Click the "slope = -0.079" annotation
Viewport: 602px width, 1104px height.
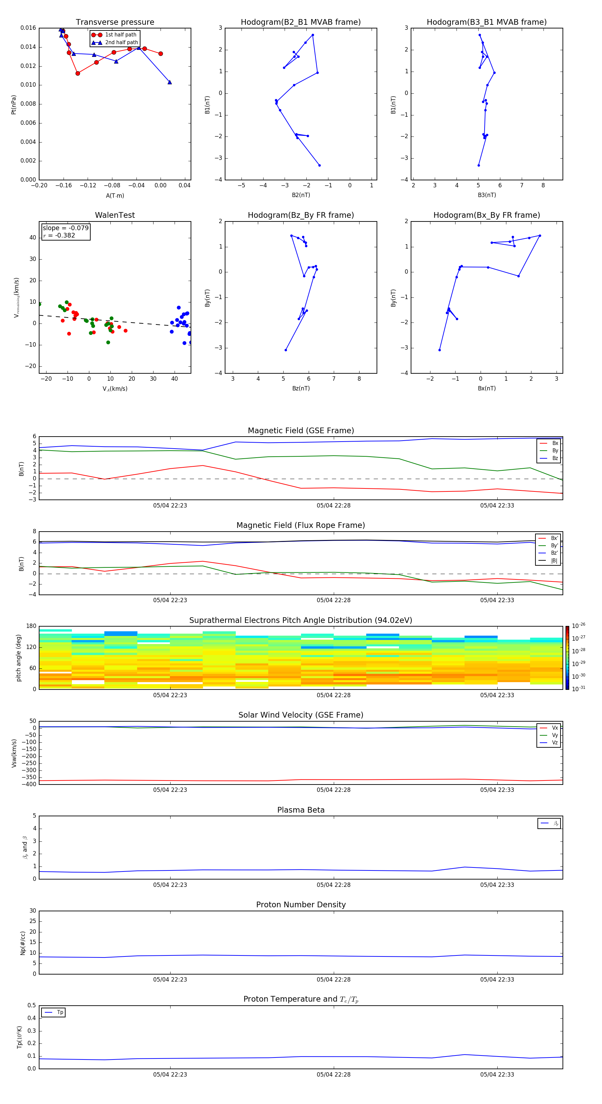pyautogui.click(x=66, y=228)
